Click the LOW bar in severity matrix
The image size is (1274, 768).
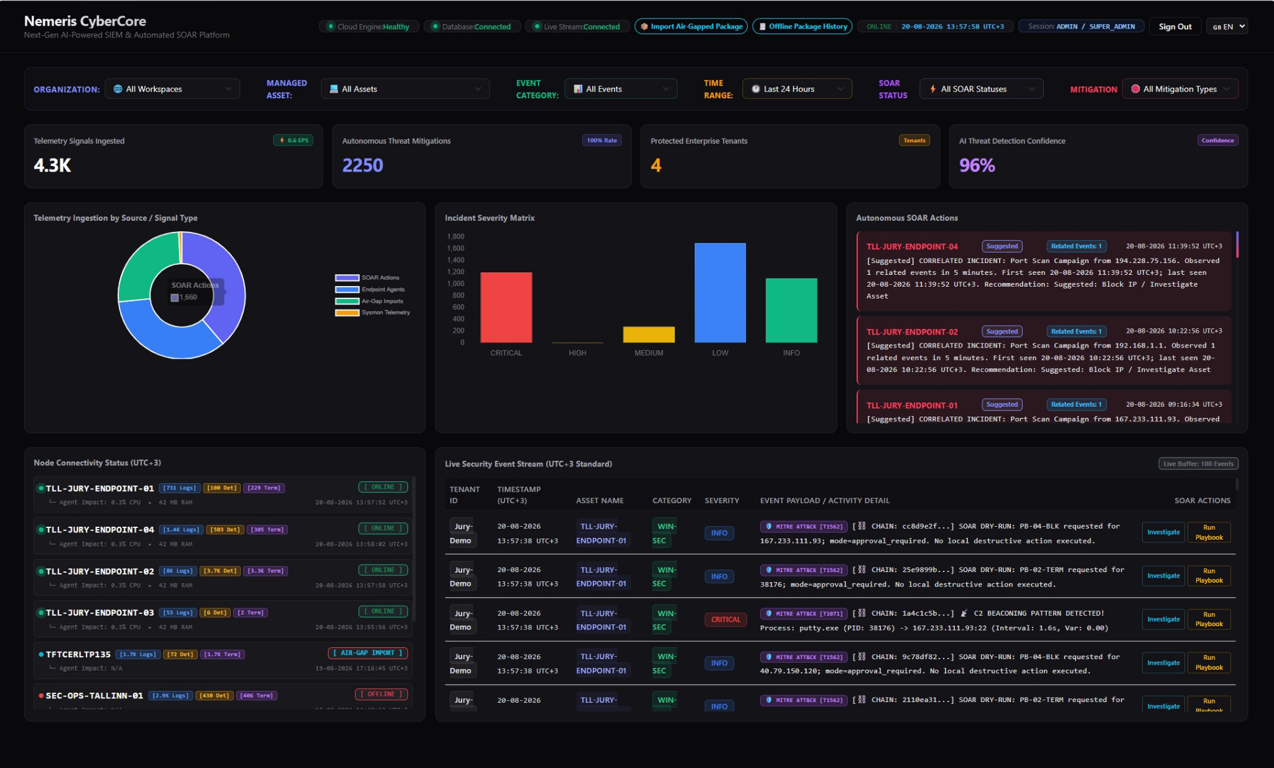pos(720,293)
